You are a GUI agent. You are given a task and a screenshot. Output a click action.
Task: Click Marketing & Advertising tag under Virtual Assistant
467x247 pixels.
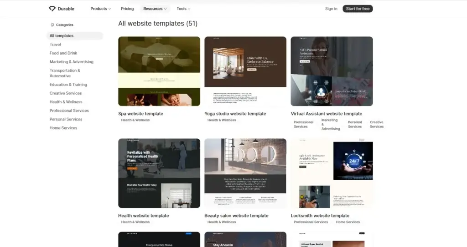point(331,124)
